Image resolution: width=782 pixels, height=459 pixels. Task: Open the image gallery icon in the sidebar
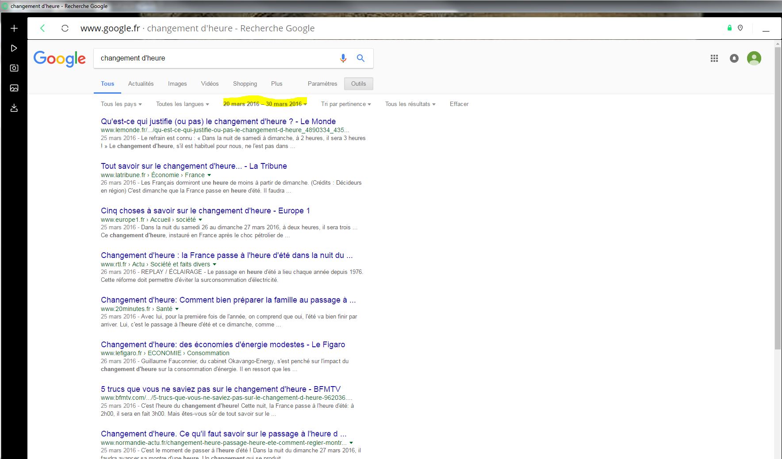14,88
